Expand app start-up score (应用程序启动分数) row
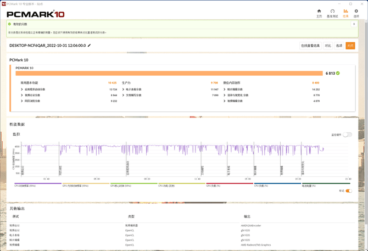The height and width of the screenshot is (251, 368). point(23,89)
